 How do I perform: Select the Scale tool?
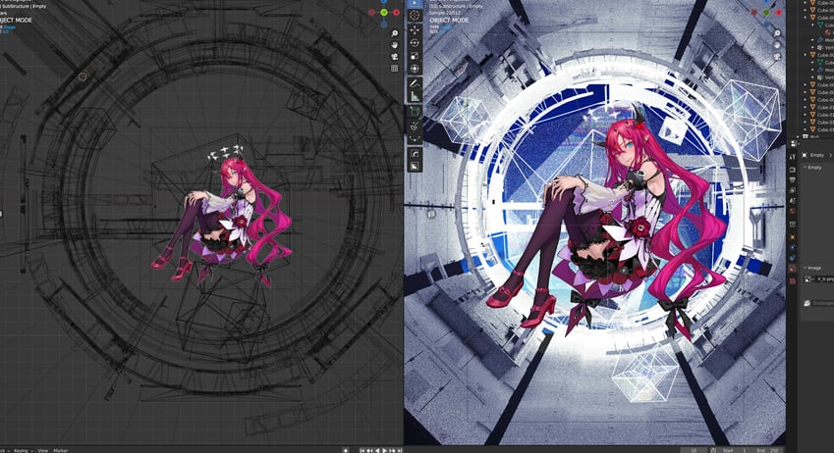tap(415, 56)
